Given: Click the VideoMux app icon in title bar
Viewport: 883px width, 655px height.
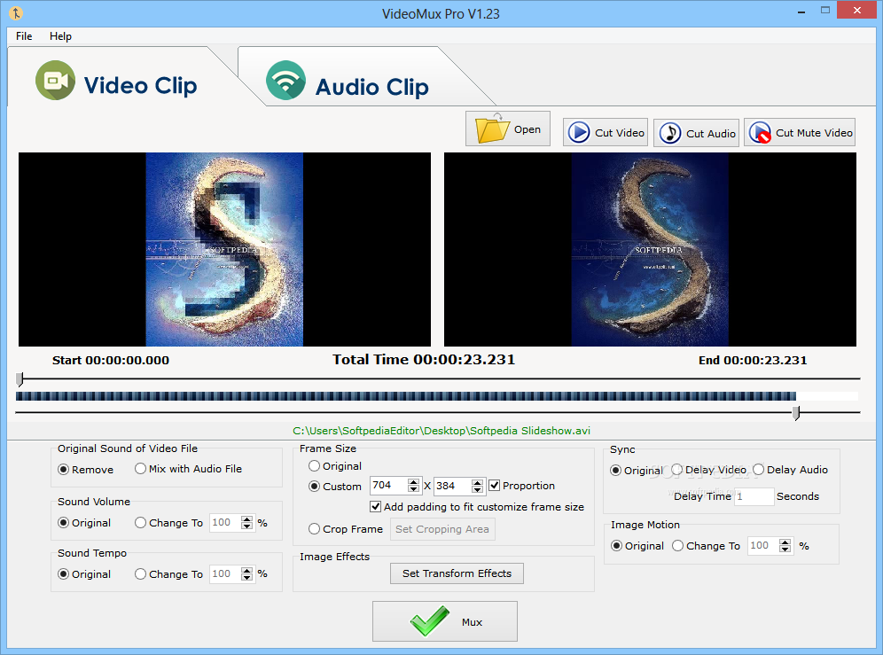Looking at the screenshot, I should (15, 13).
